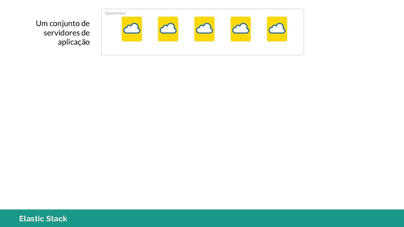This screenshot has height=227, width=404.
Task: Click the 'Um conjunto de servidores' caption
Action: point(63,33)
